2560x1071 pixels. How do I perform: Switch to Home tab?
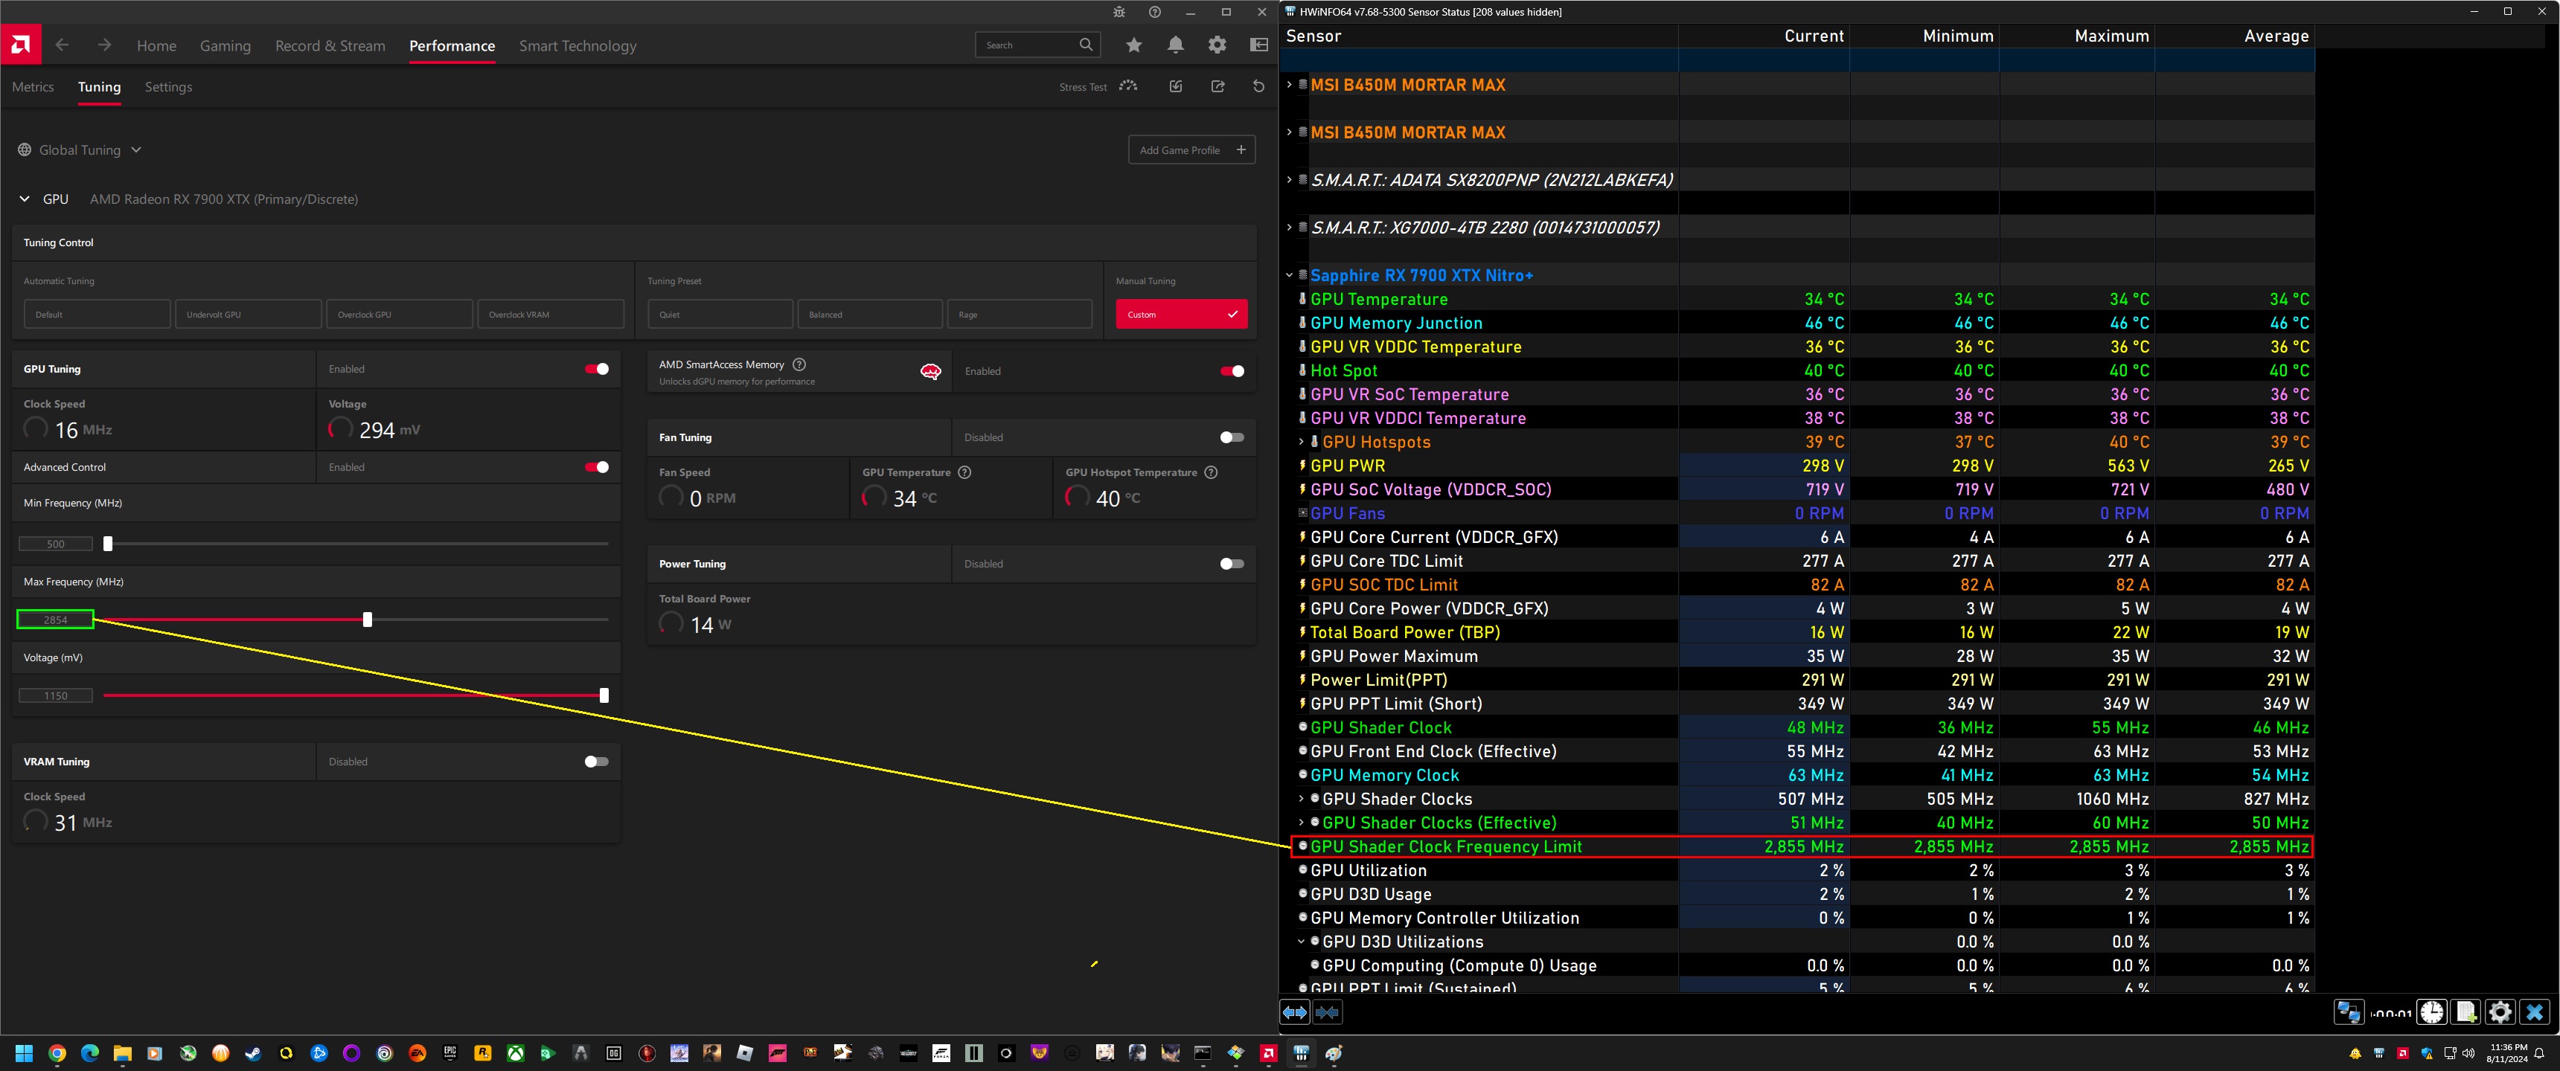[156, 45]
